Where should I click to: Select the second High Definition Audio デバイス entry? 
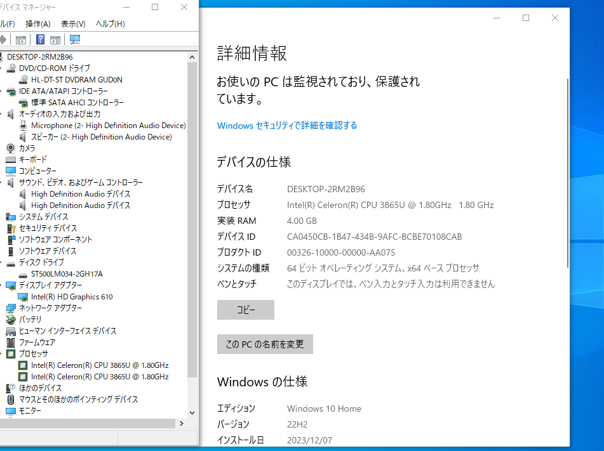(81, 206)
